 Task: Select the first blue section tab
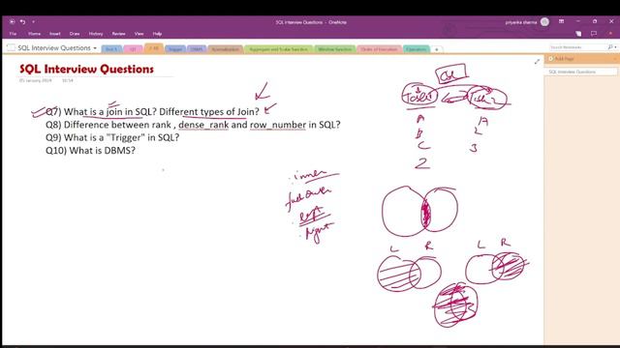111,49
